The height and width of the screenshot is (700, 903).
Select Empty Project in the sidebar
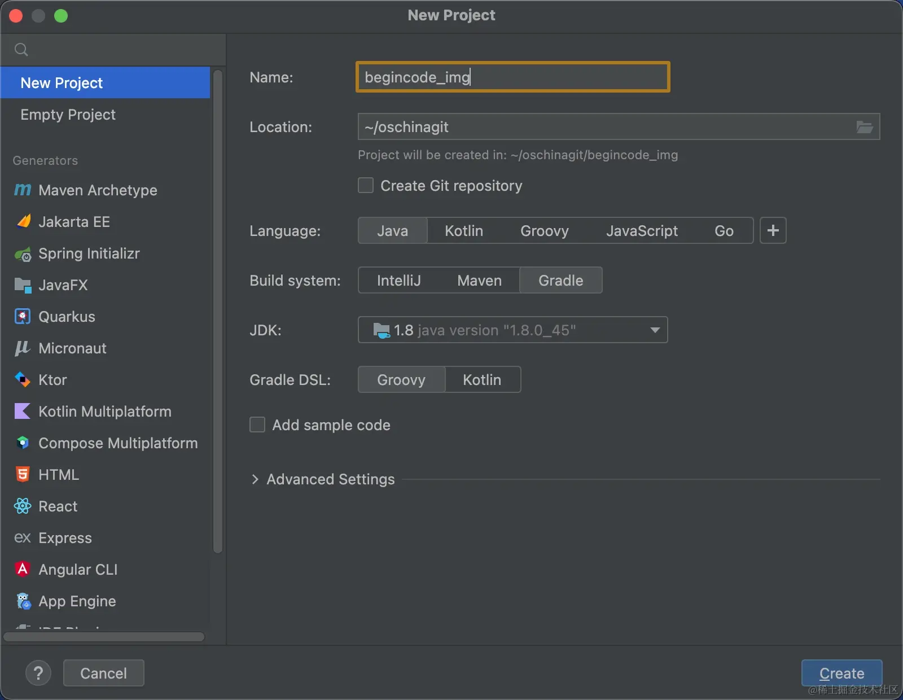pos(68,115)
